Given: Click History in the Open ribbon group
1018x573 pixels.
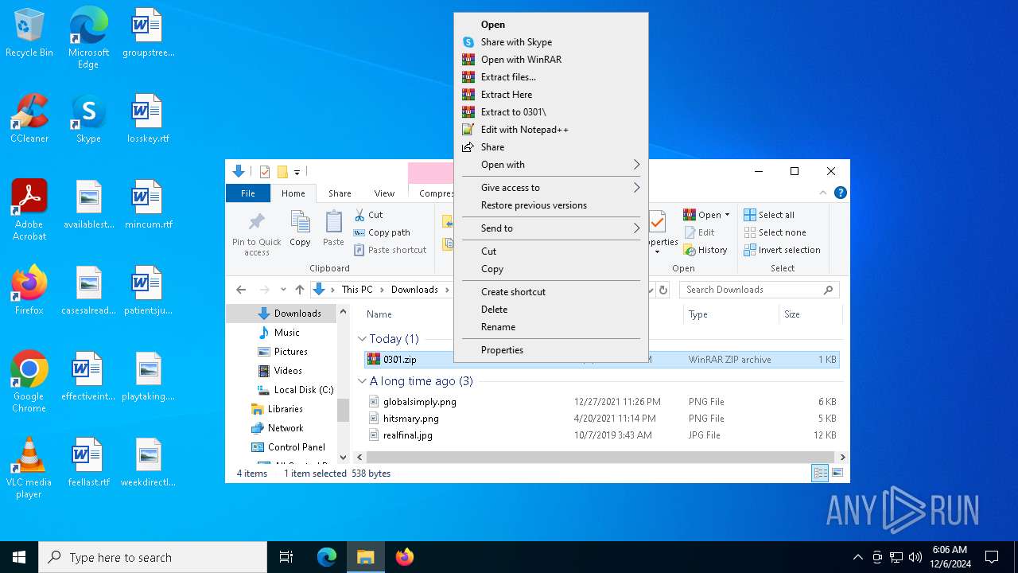Looking at the screenshot, I should pyautogui.click(x=705, y=250).
